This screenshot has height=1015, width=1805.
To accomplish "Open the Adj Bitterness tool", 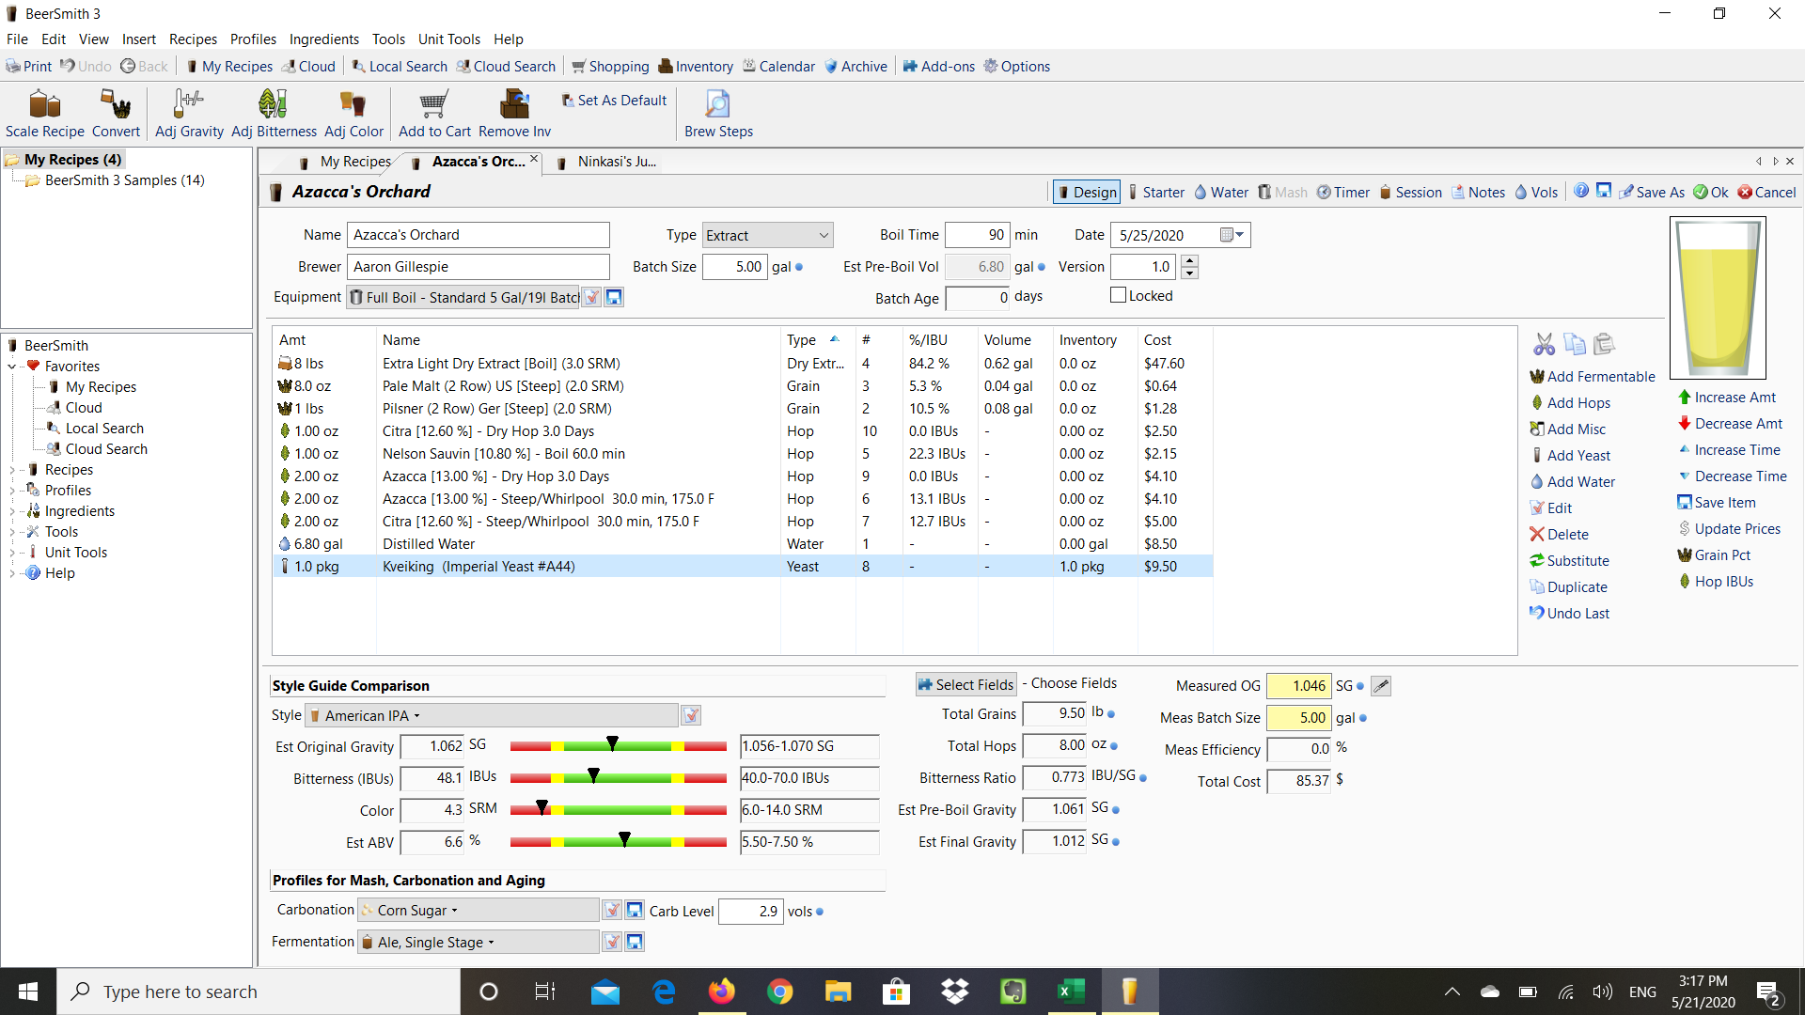I will coord(274,113).
